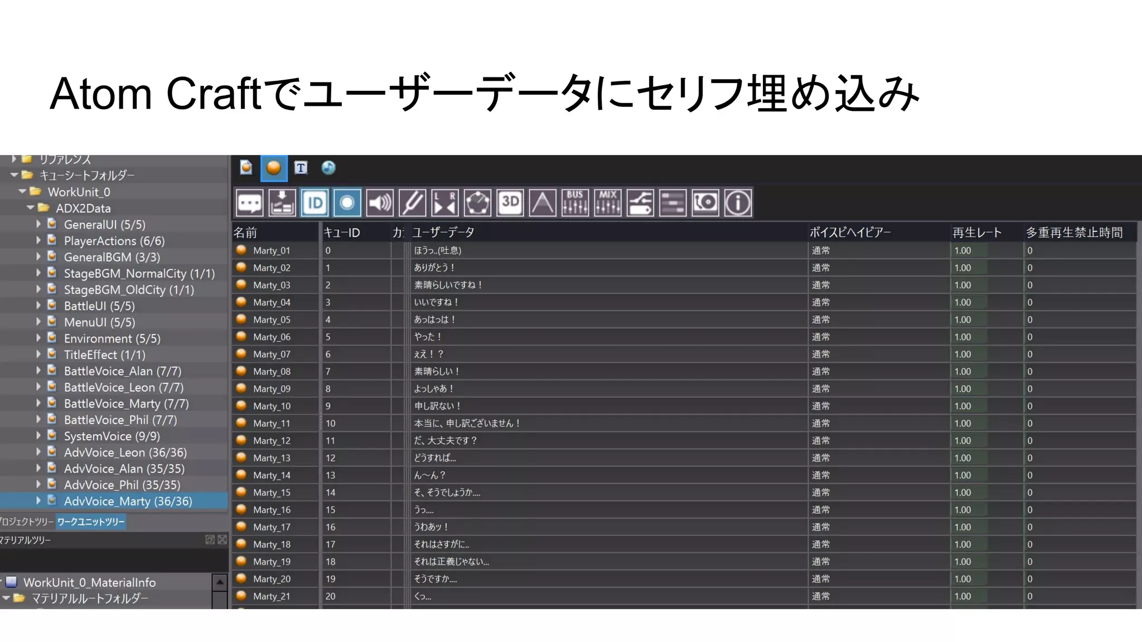Click the 通常 voice behavior cell of Marty_08

click(879, 371)
